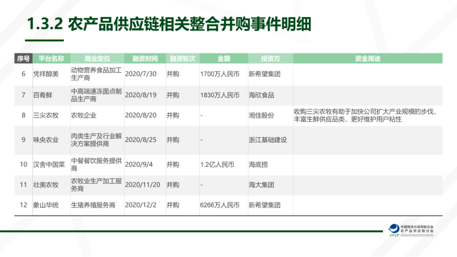Click the '资金用途' column header
Screen dimensions: 457x257
[368, 58]
